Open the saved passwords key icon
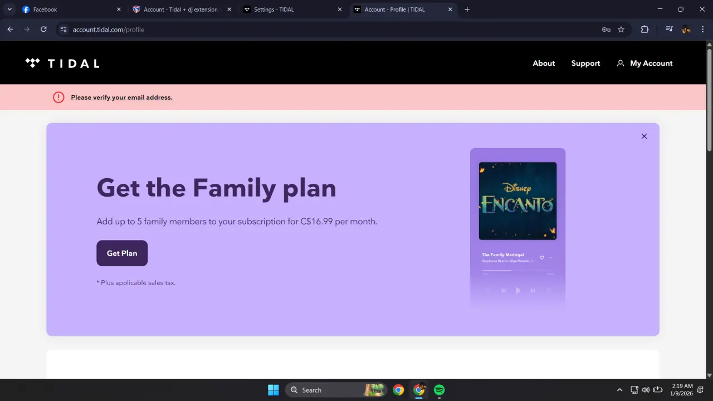This screenshot has height=401, width=713. [x=606, y=30]
